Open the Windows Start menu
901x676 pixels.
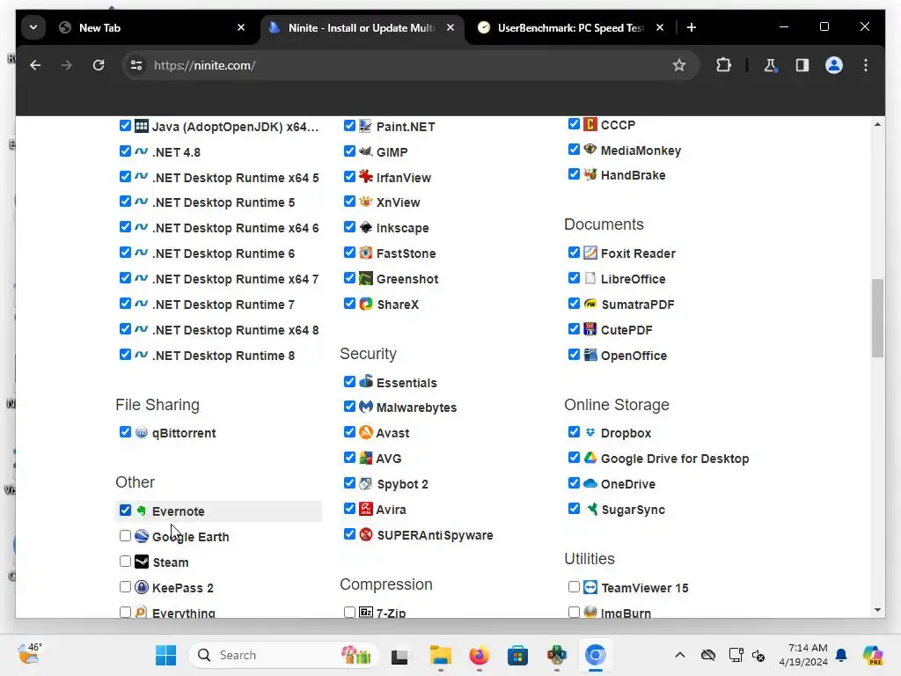166,655
